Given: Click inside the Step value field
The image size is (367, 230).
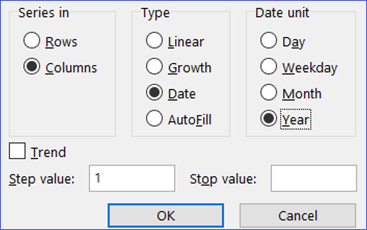Looking at the screenshot, I should coord(131,178).
